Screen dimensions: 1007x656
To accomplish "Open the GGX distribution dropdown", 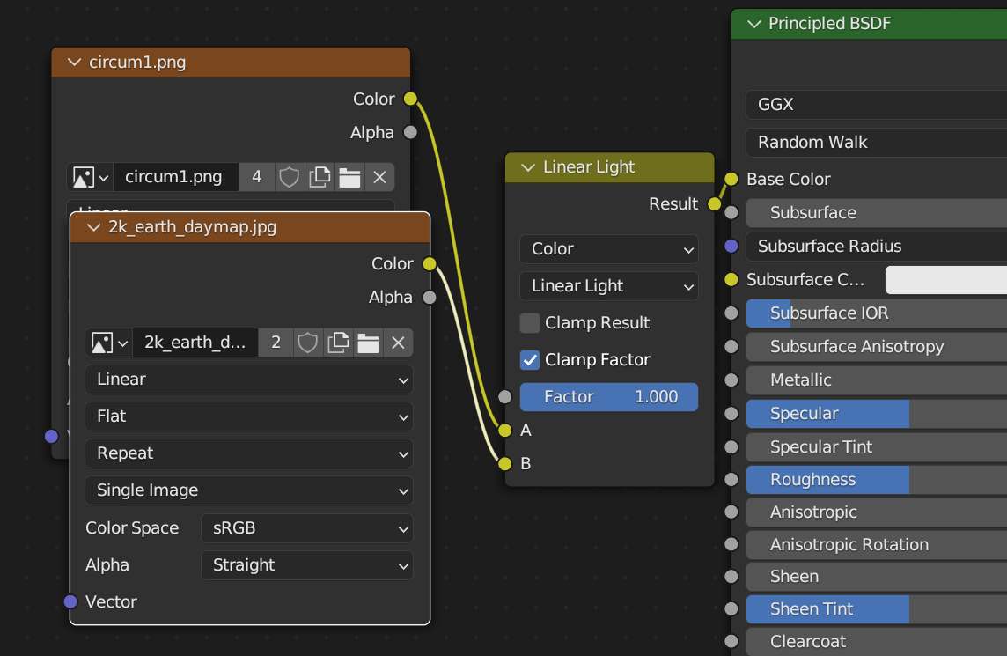I will click(876, 105).
